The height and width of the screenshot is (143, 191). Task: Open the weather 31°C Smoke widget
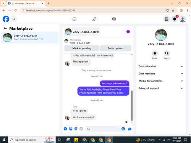(145, 140)
